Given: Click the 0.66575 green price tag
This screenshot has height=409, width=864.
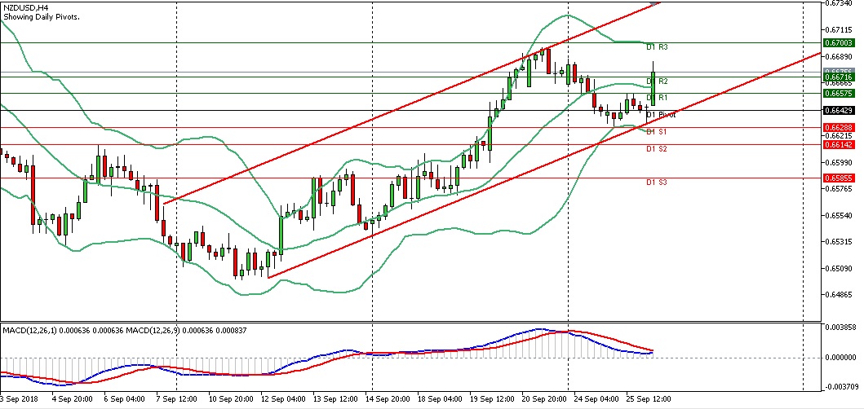Looking at the screenshot, I should click(839, 94).
